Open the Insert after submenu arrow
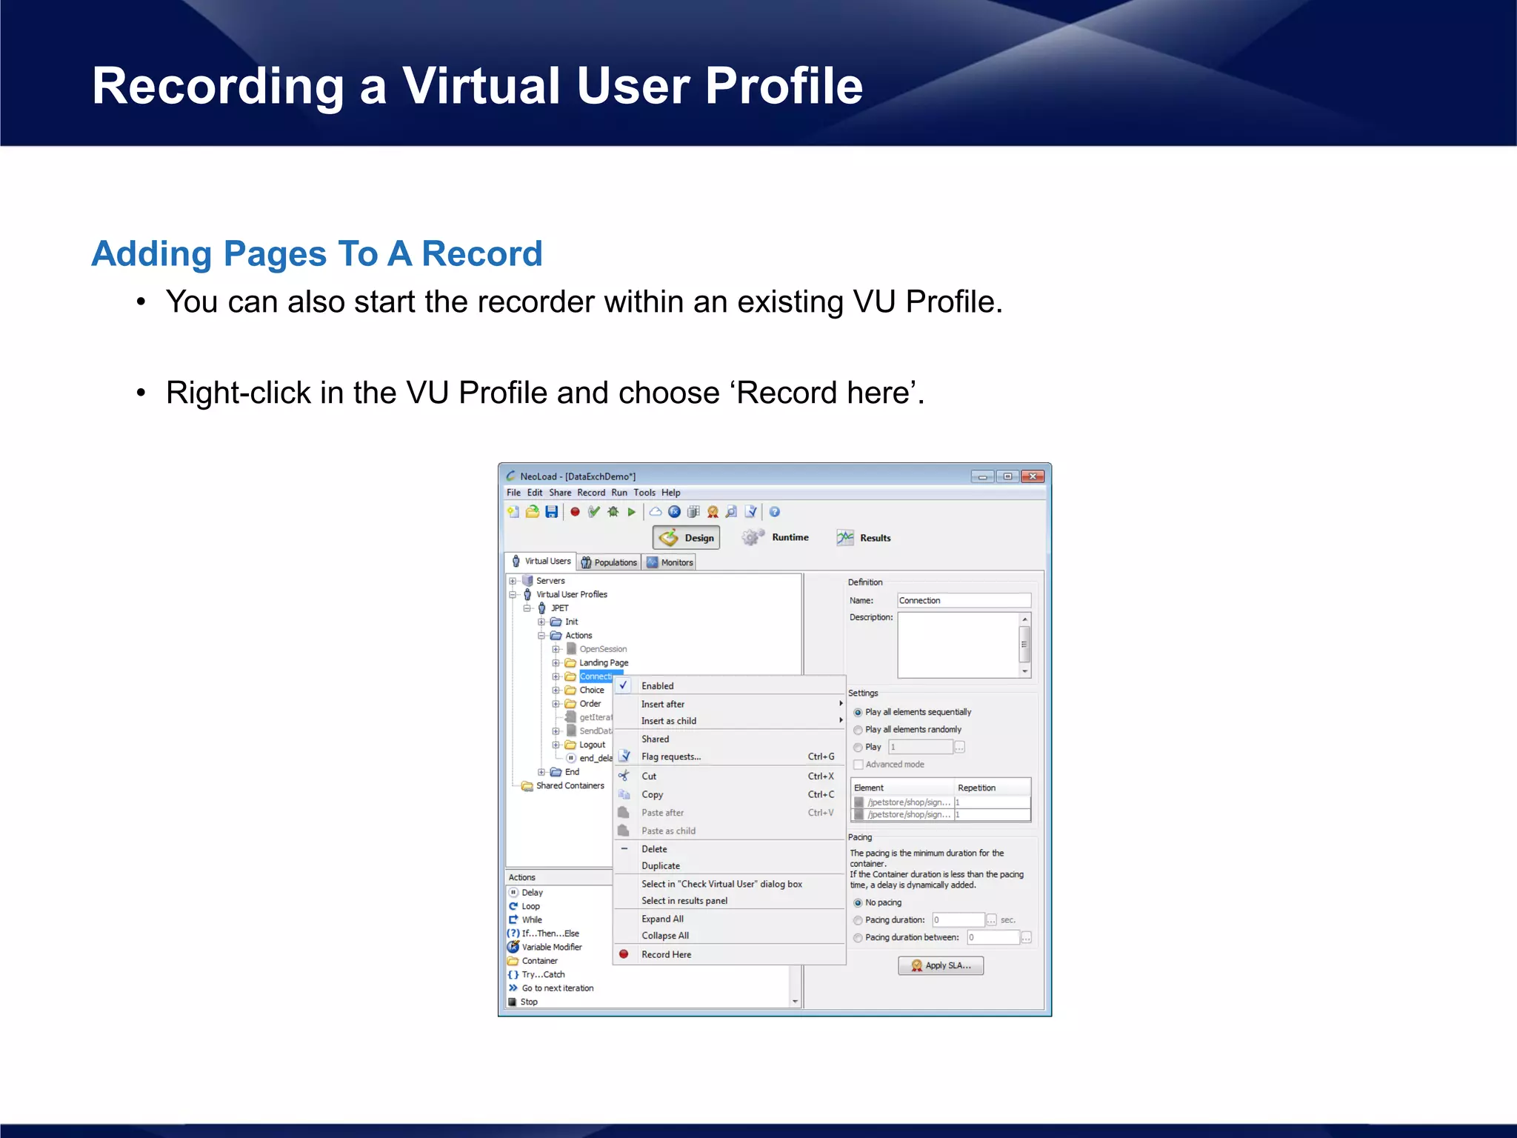The width and height of the screenshot is (1517, 1138). click(x=841, y=703)
